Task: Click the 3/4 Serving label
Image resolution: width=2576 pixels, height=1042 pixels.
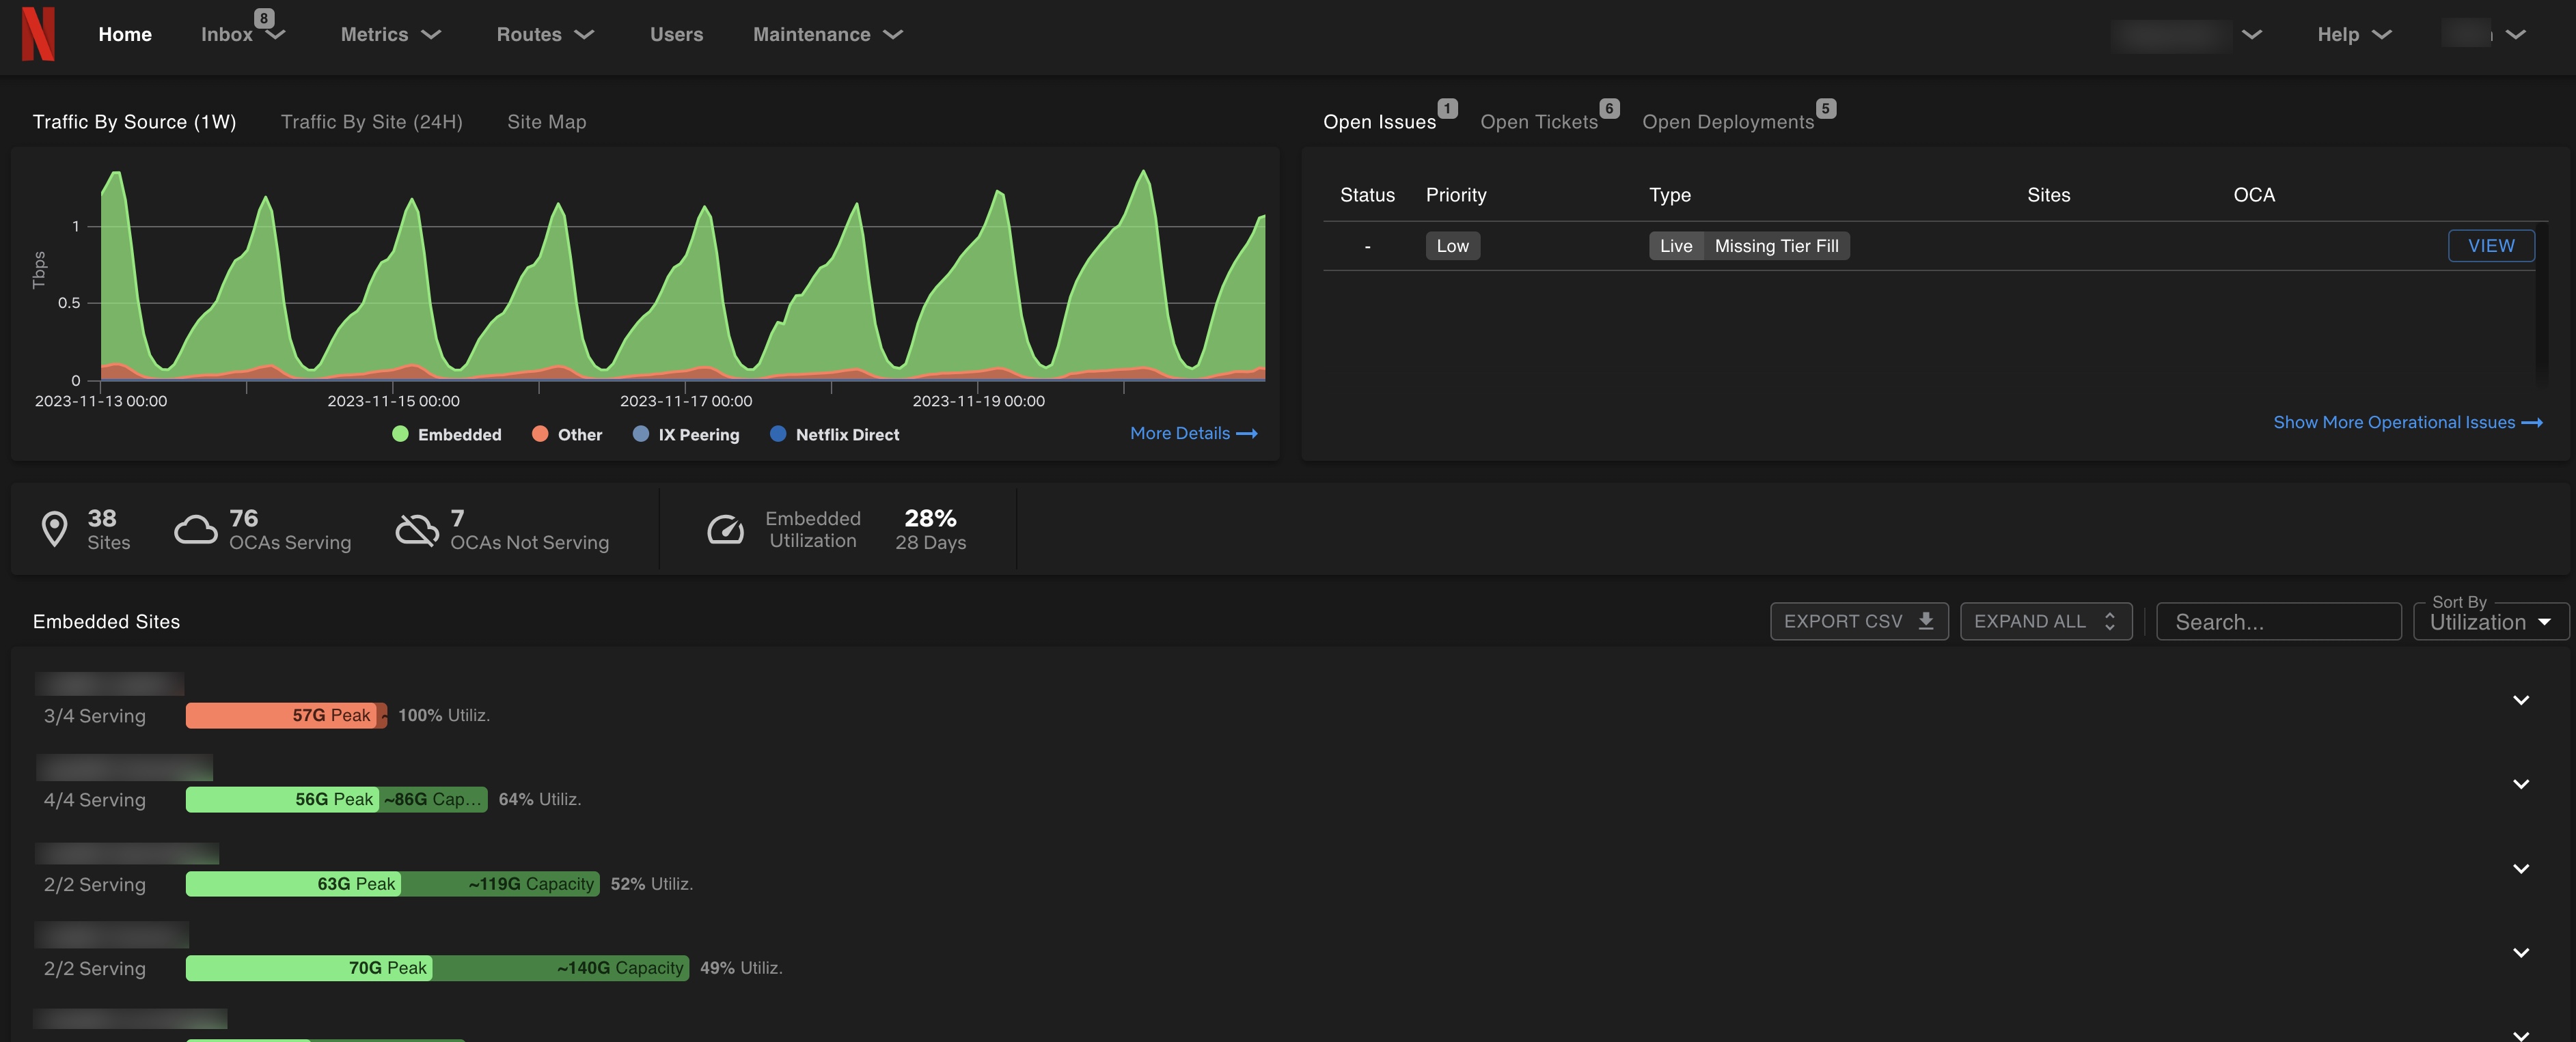Action: tap(95, 716)
